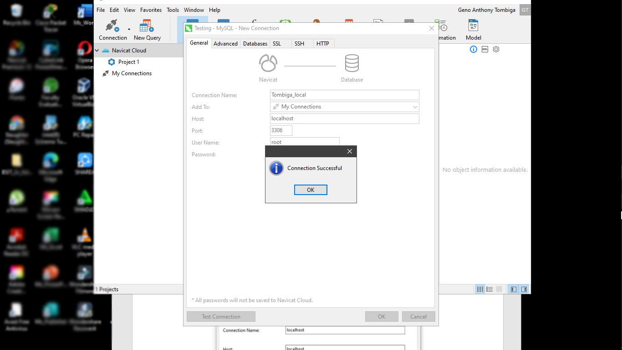Open the SSH tab

(x=299, y=44)
